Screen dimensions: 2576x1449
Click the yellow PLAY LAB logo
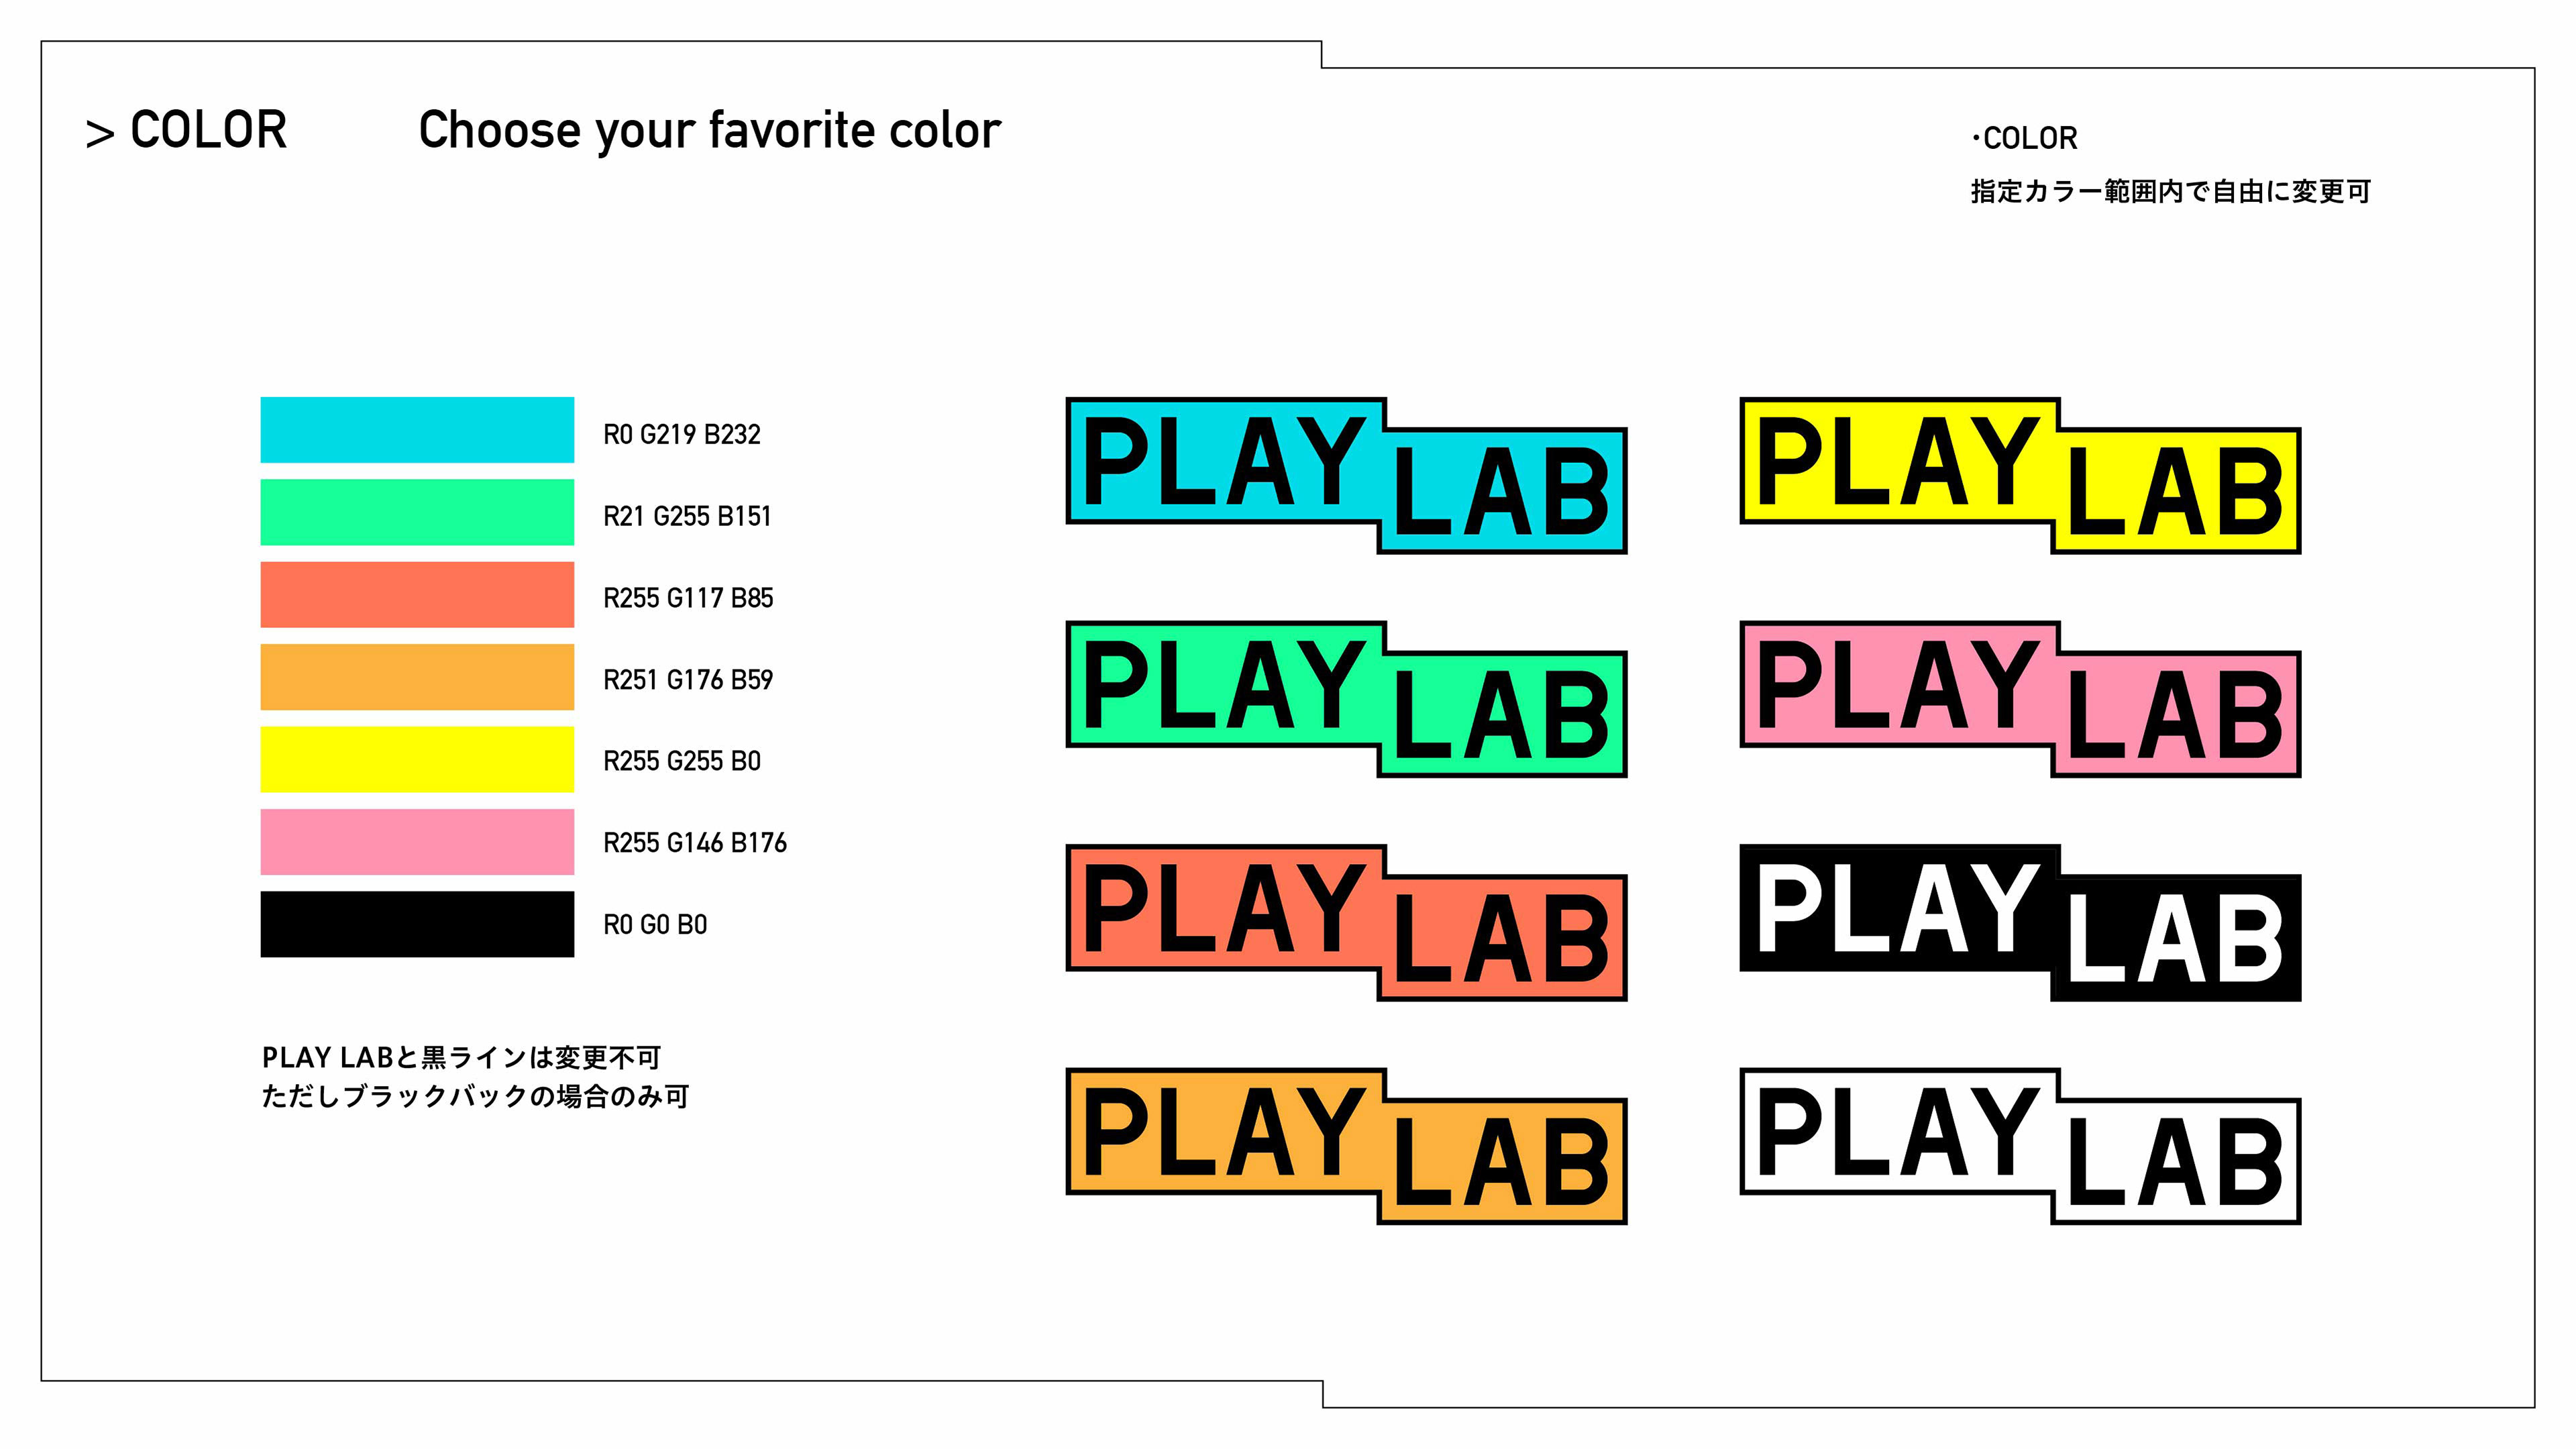[2019, 475]
